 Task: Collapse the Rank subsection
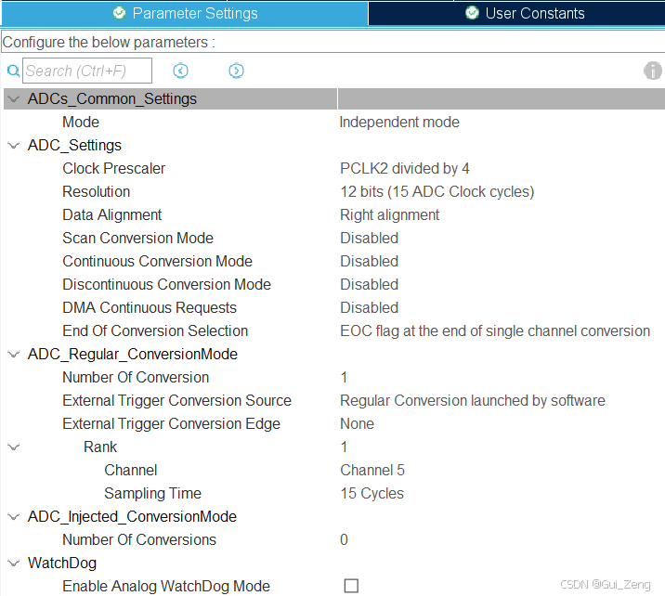click(x=14, y=447)
